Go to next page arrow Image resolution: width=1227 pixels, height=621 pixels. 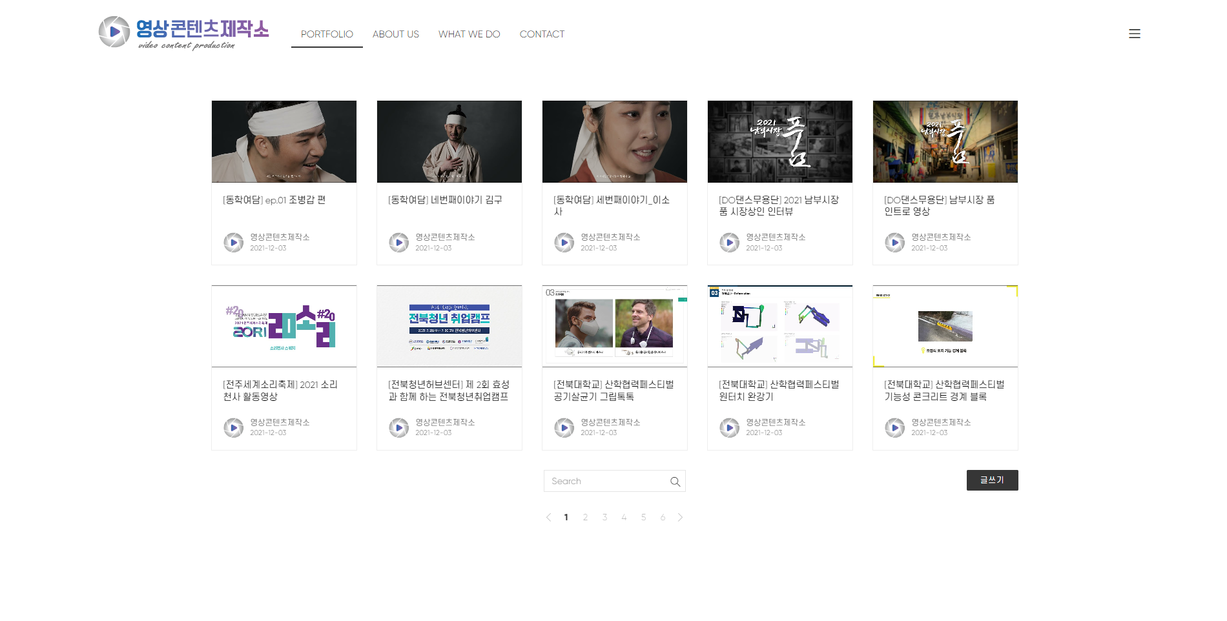coord(680,517)
